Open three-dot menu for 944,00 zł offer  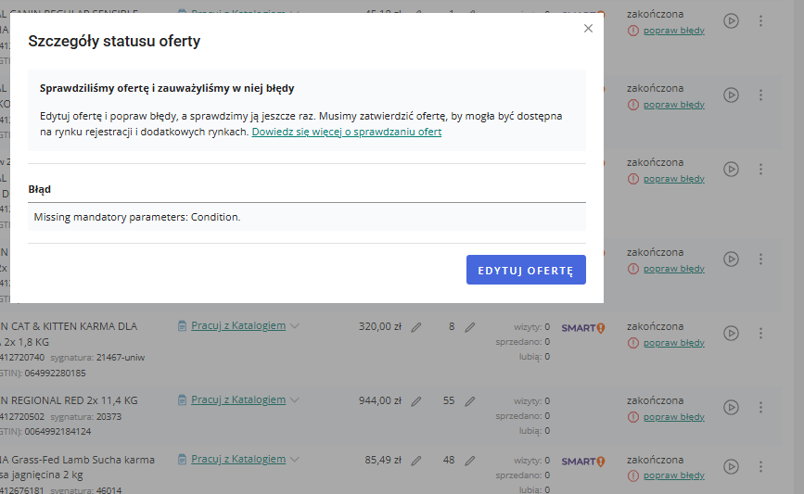tap(760, 407)
